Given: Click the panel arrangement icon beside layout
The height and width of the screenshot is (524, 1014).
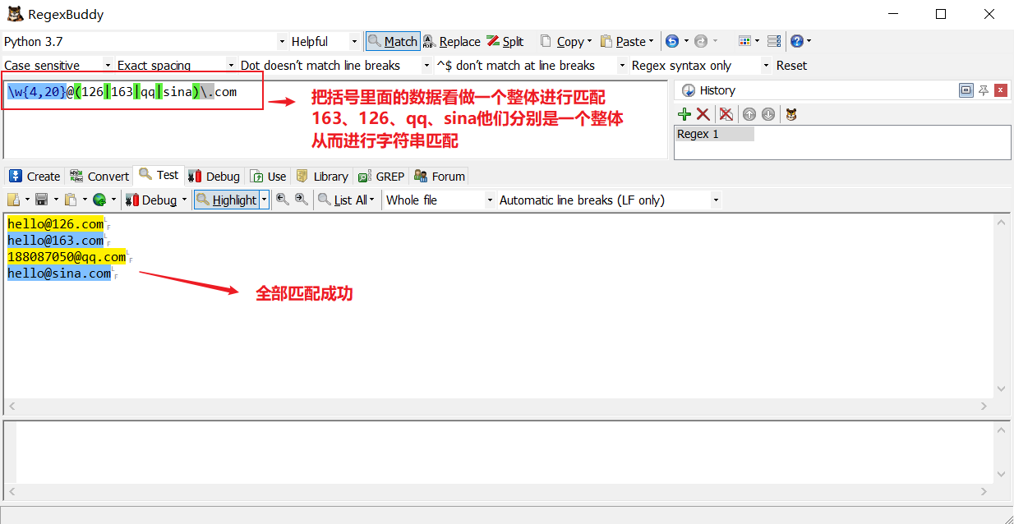Looking at the screenshot, I should (x=774, y=41).
